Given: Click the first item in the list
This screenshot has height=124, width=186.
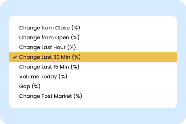Looking at the screenshot, I should point(50,28).
